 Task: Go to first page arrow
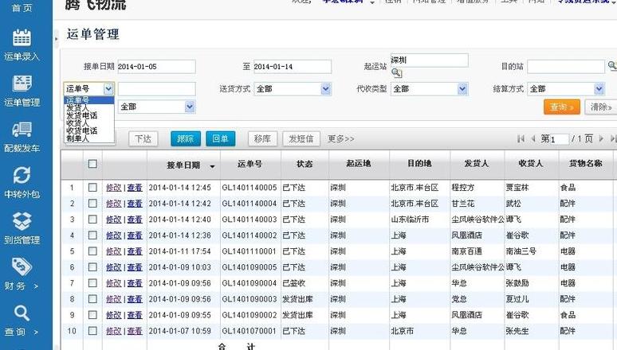(x=521, y=138)
